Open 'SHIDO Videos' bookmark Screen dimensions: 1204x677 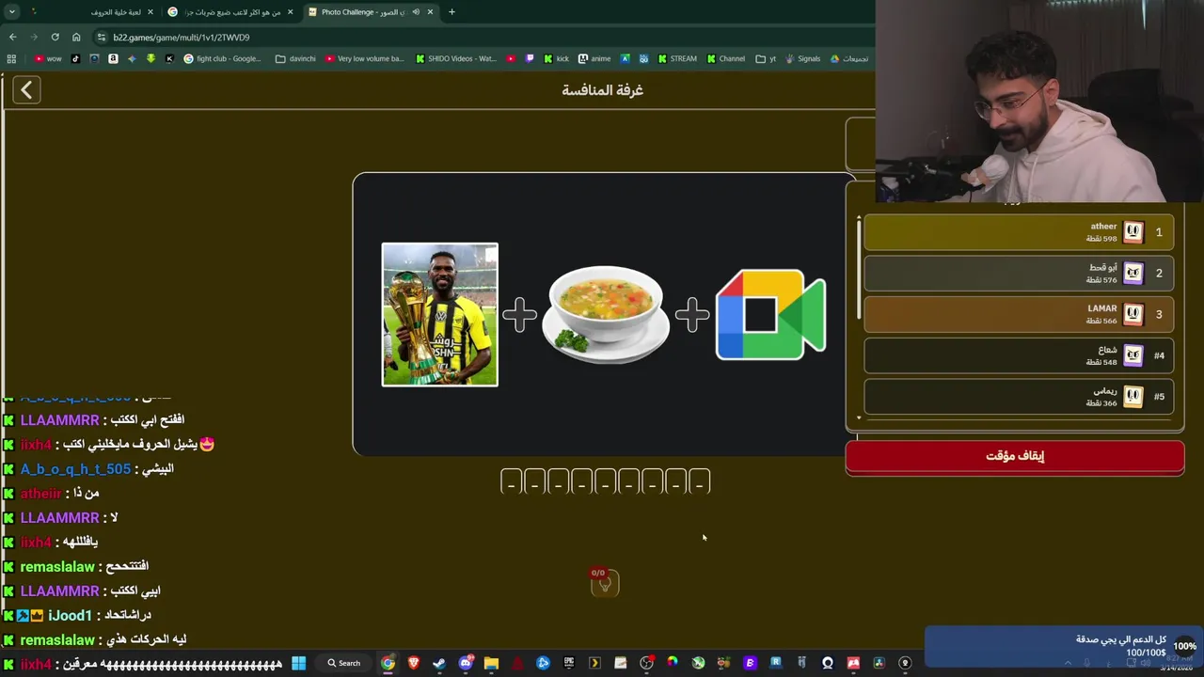(x=456, y=58)
